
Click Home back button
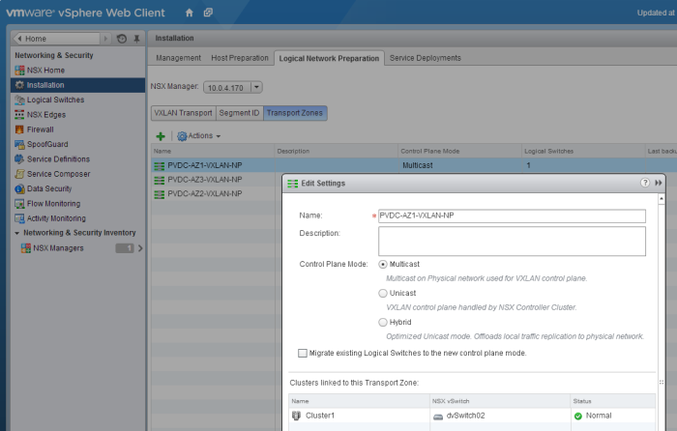(56, 39)
